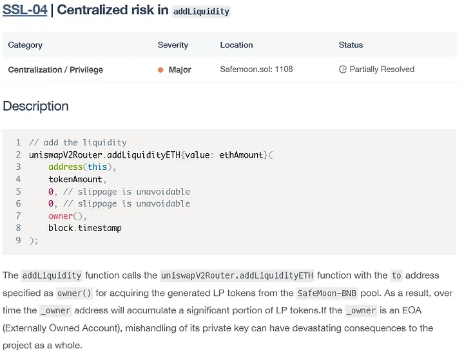Click inline uniswapV2Router.addLiquidityETH code in paragraph

tap(237, 275)
